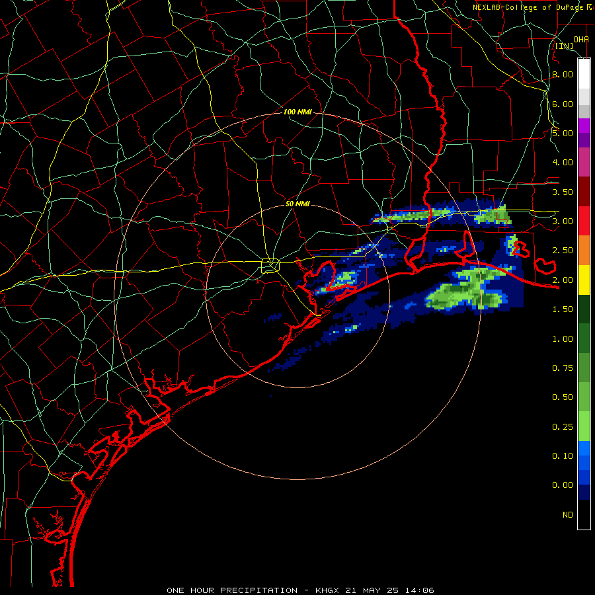This screenshot has width=595, height=595.
Task: Click the 3.00 legend value
Action: [563, 221]
